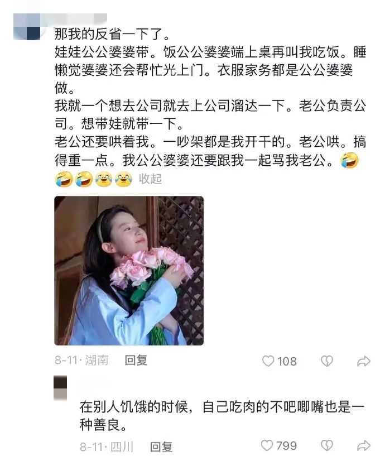Image resolution: width=385 pixels, height=456 pixels.
Task: Tap the 8-11 湖南 timestamp label
Action: (x=81, y=361)
